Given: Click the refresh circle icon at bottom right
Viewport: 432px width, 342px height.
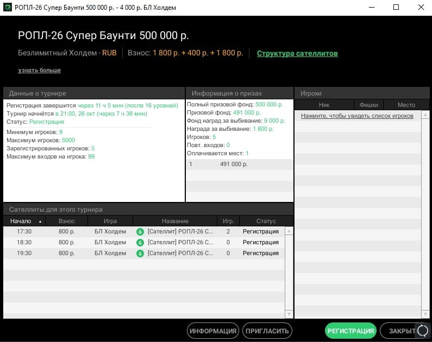Looking at the screenshot, I should [x=423, y=331].
